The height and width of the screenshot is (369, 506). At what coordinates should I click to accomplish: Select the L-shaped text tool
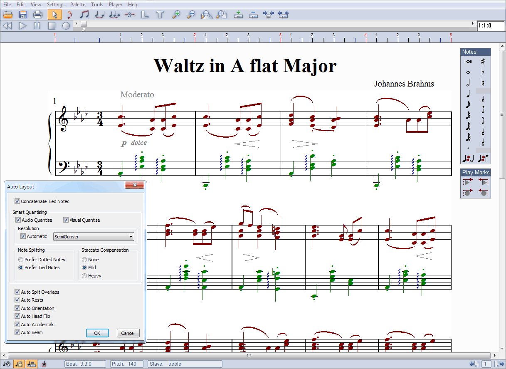coord(145,15)
